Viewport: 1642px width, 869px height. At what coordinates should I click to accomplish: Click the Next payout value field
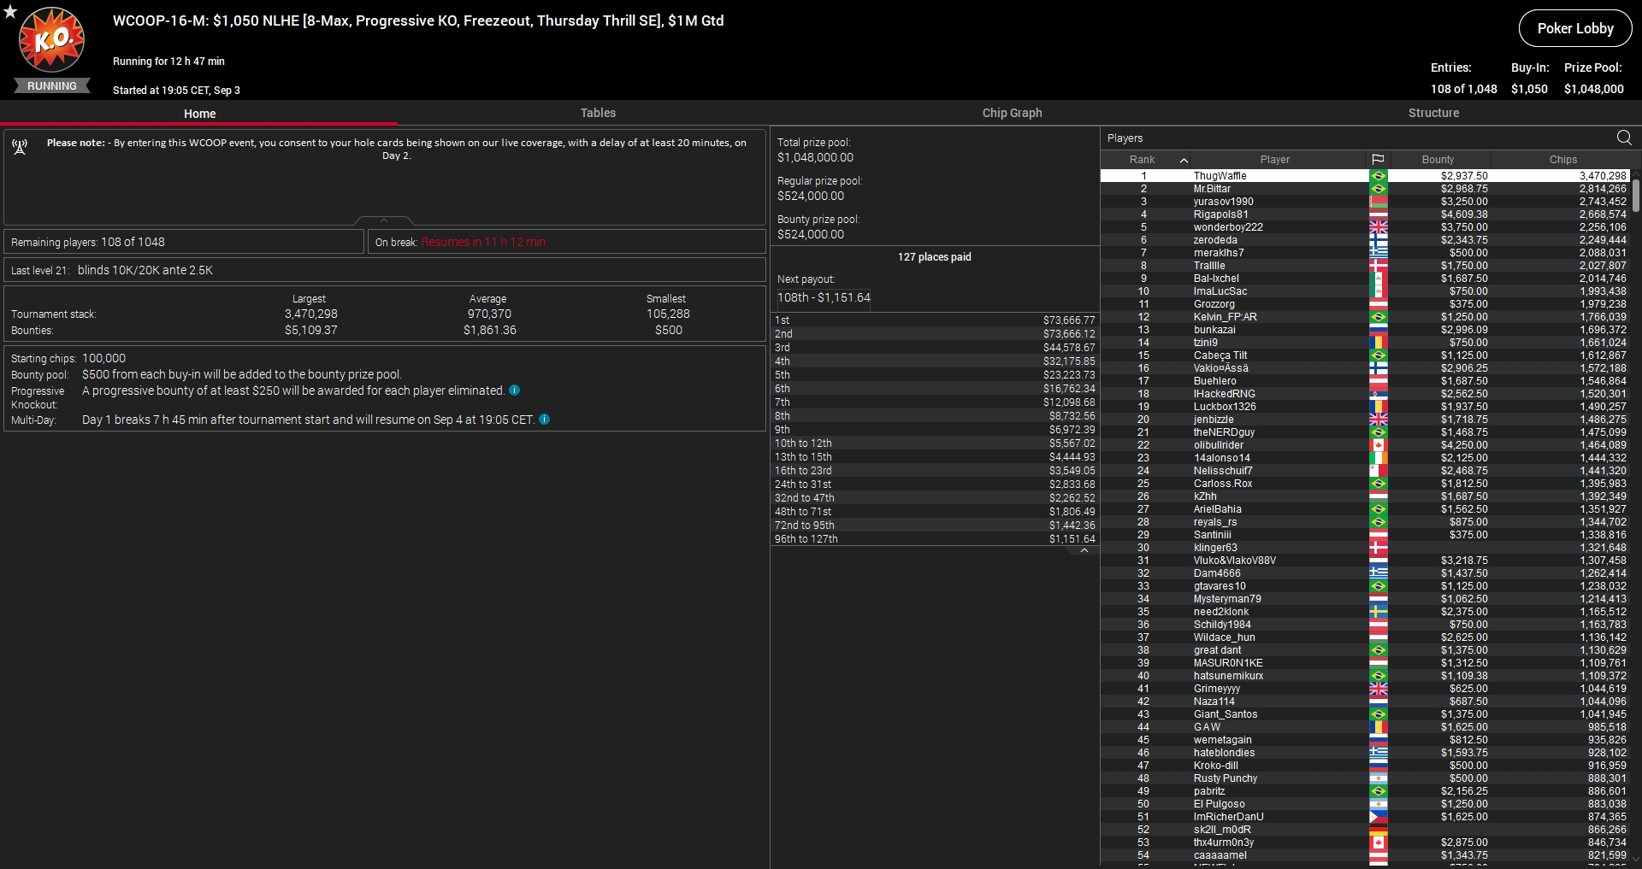click(824, 297)
